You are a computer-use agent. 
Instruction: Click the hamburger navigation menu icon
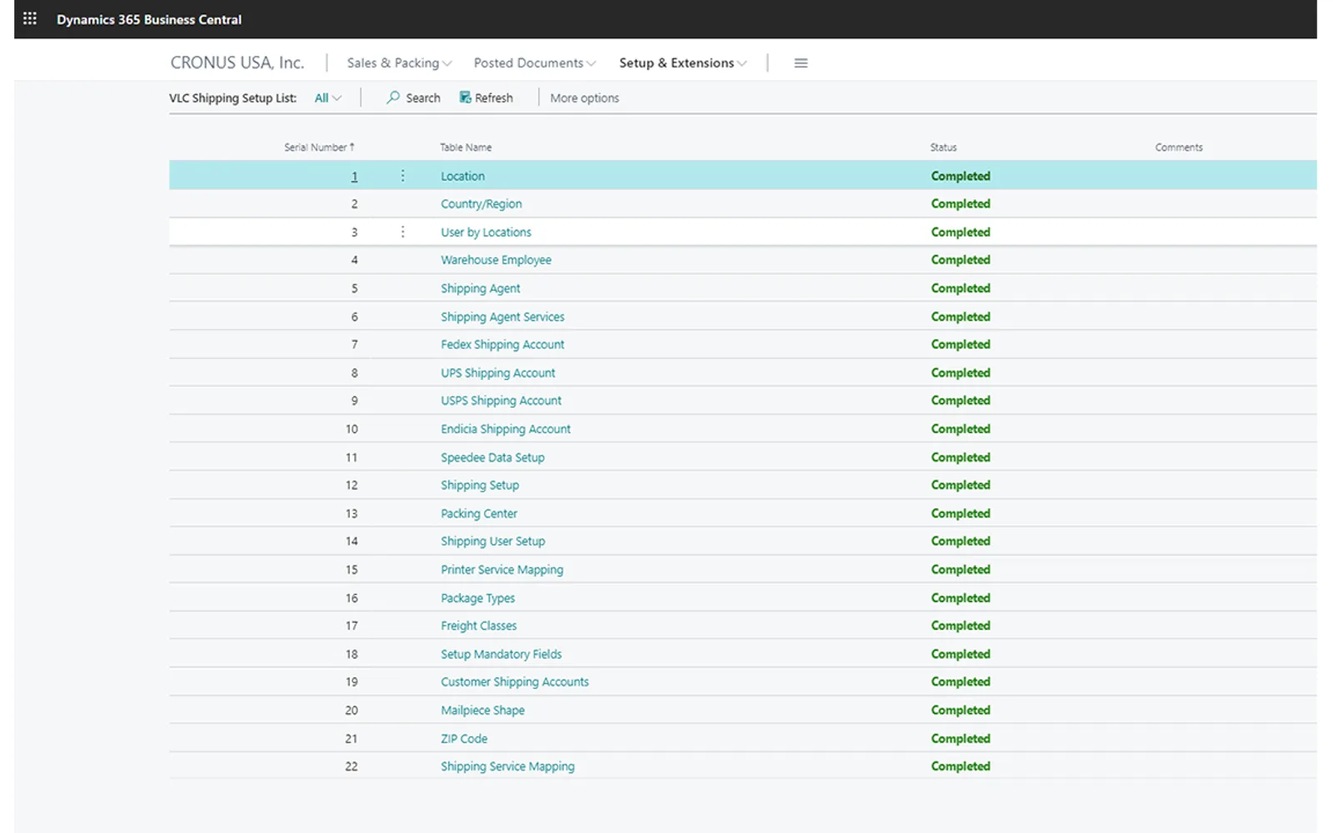(x=801, y=63)
